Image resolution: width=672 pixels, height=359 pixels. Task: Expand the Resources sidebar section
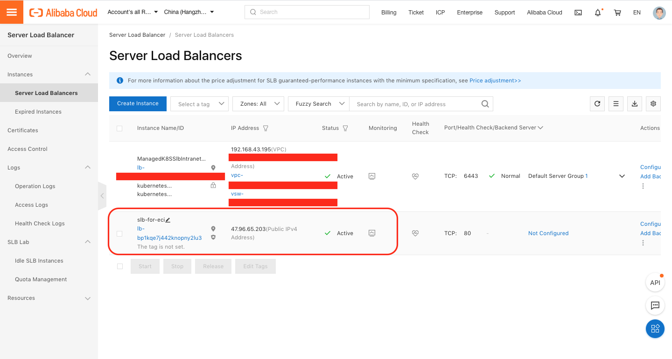pos(88,298)
